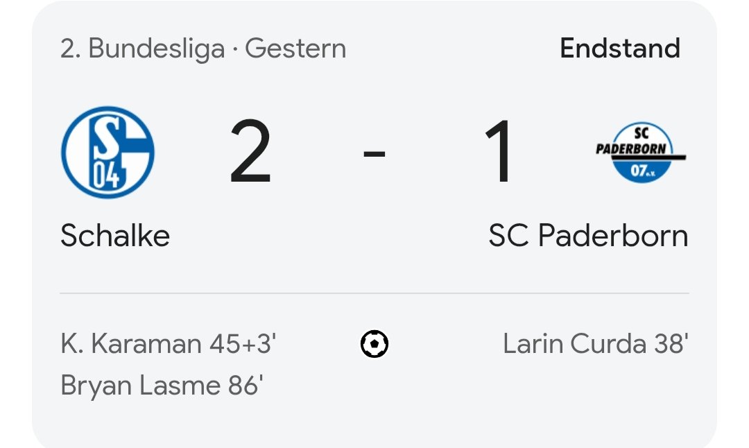Image resolution: width=749 pixels, height=448 pixels.
Task: Select the Endstand match status label
Action: pyautogui.click(x=619, y=49)
